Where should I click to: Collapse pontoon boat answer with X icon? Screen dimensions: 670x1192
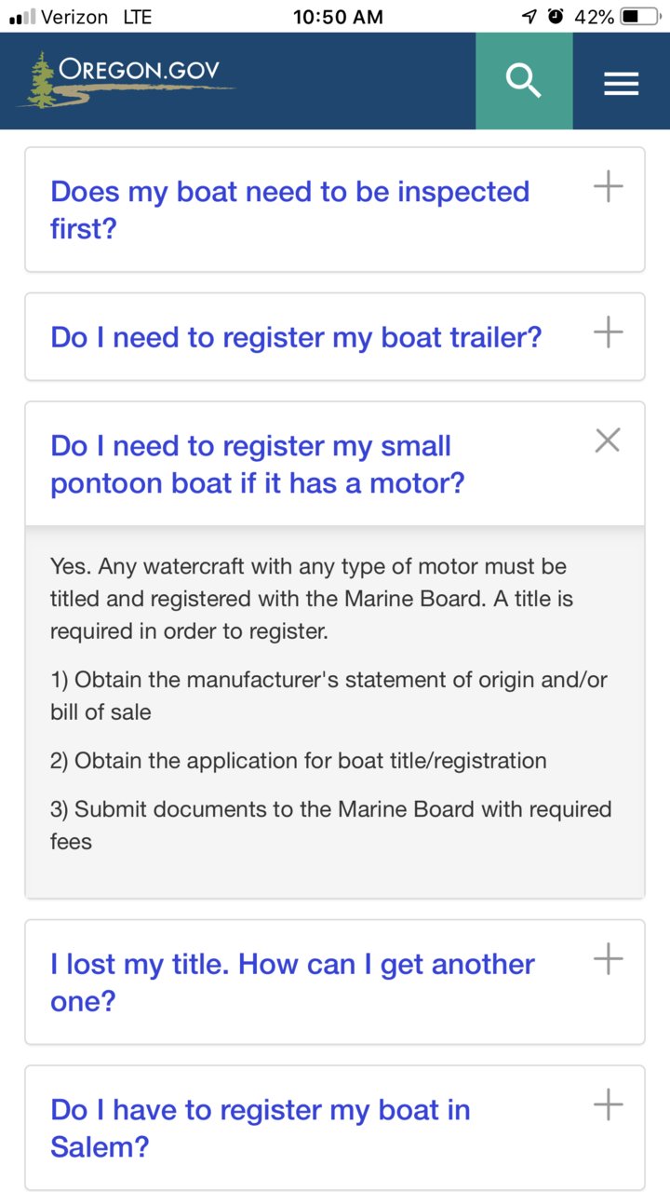(608, 440)
